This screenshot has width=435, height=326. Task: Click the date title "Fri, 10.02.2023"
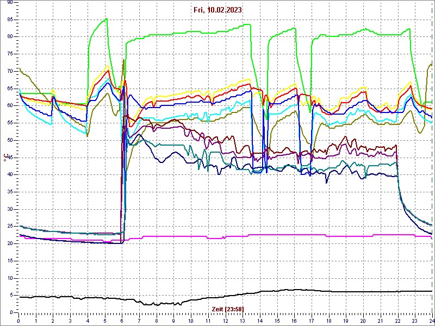(218, 10)
